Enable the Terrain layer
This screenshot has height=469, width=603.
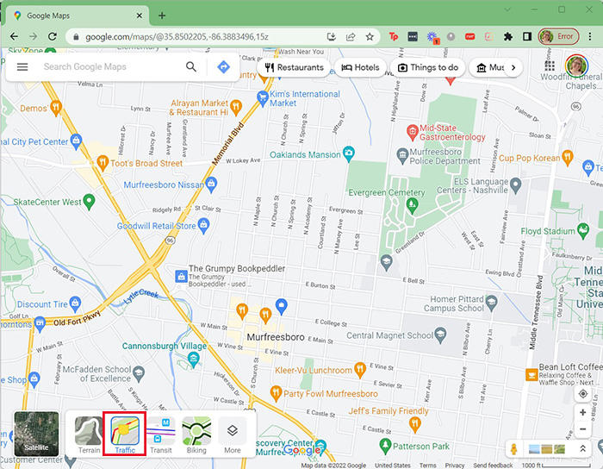(x=89, y=435)
